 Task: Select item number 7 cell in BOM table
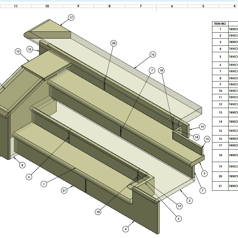[x=220, y=71]
